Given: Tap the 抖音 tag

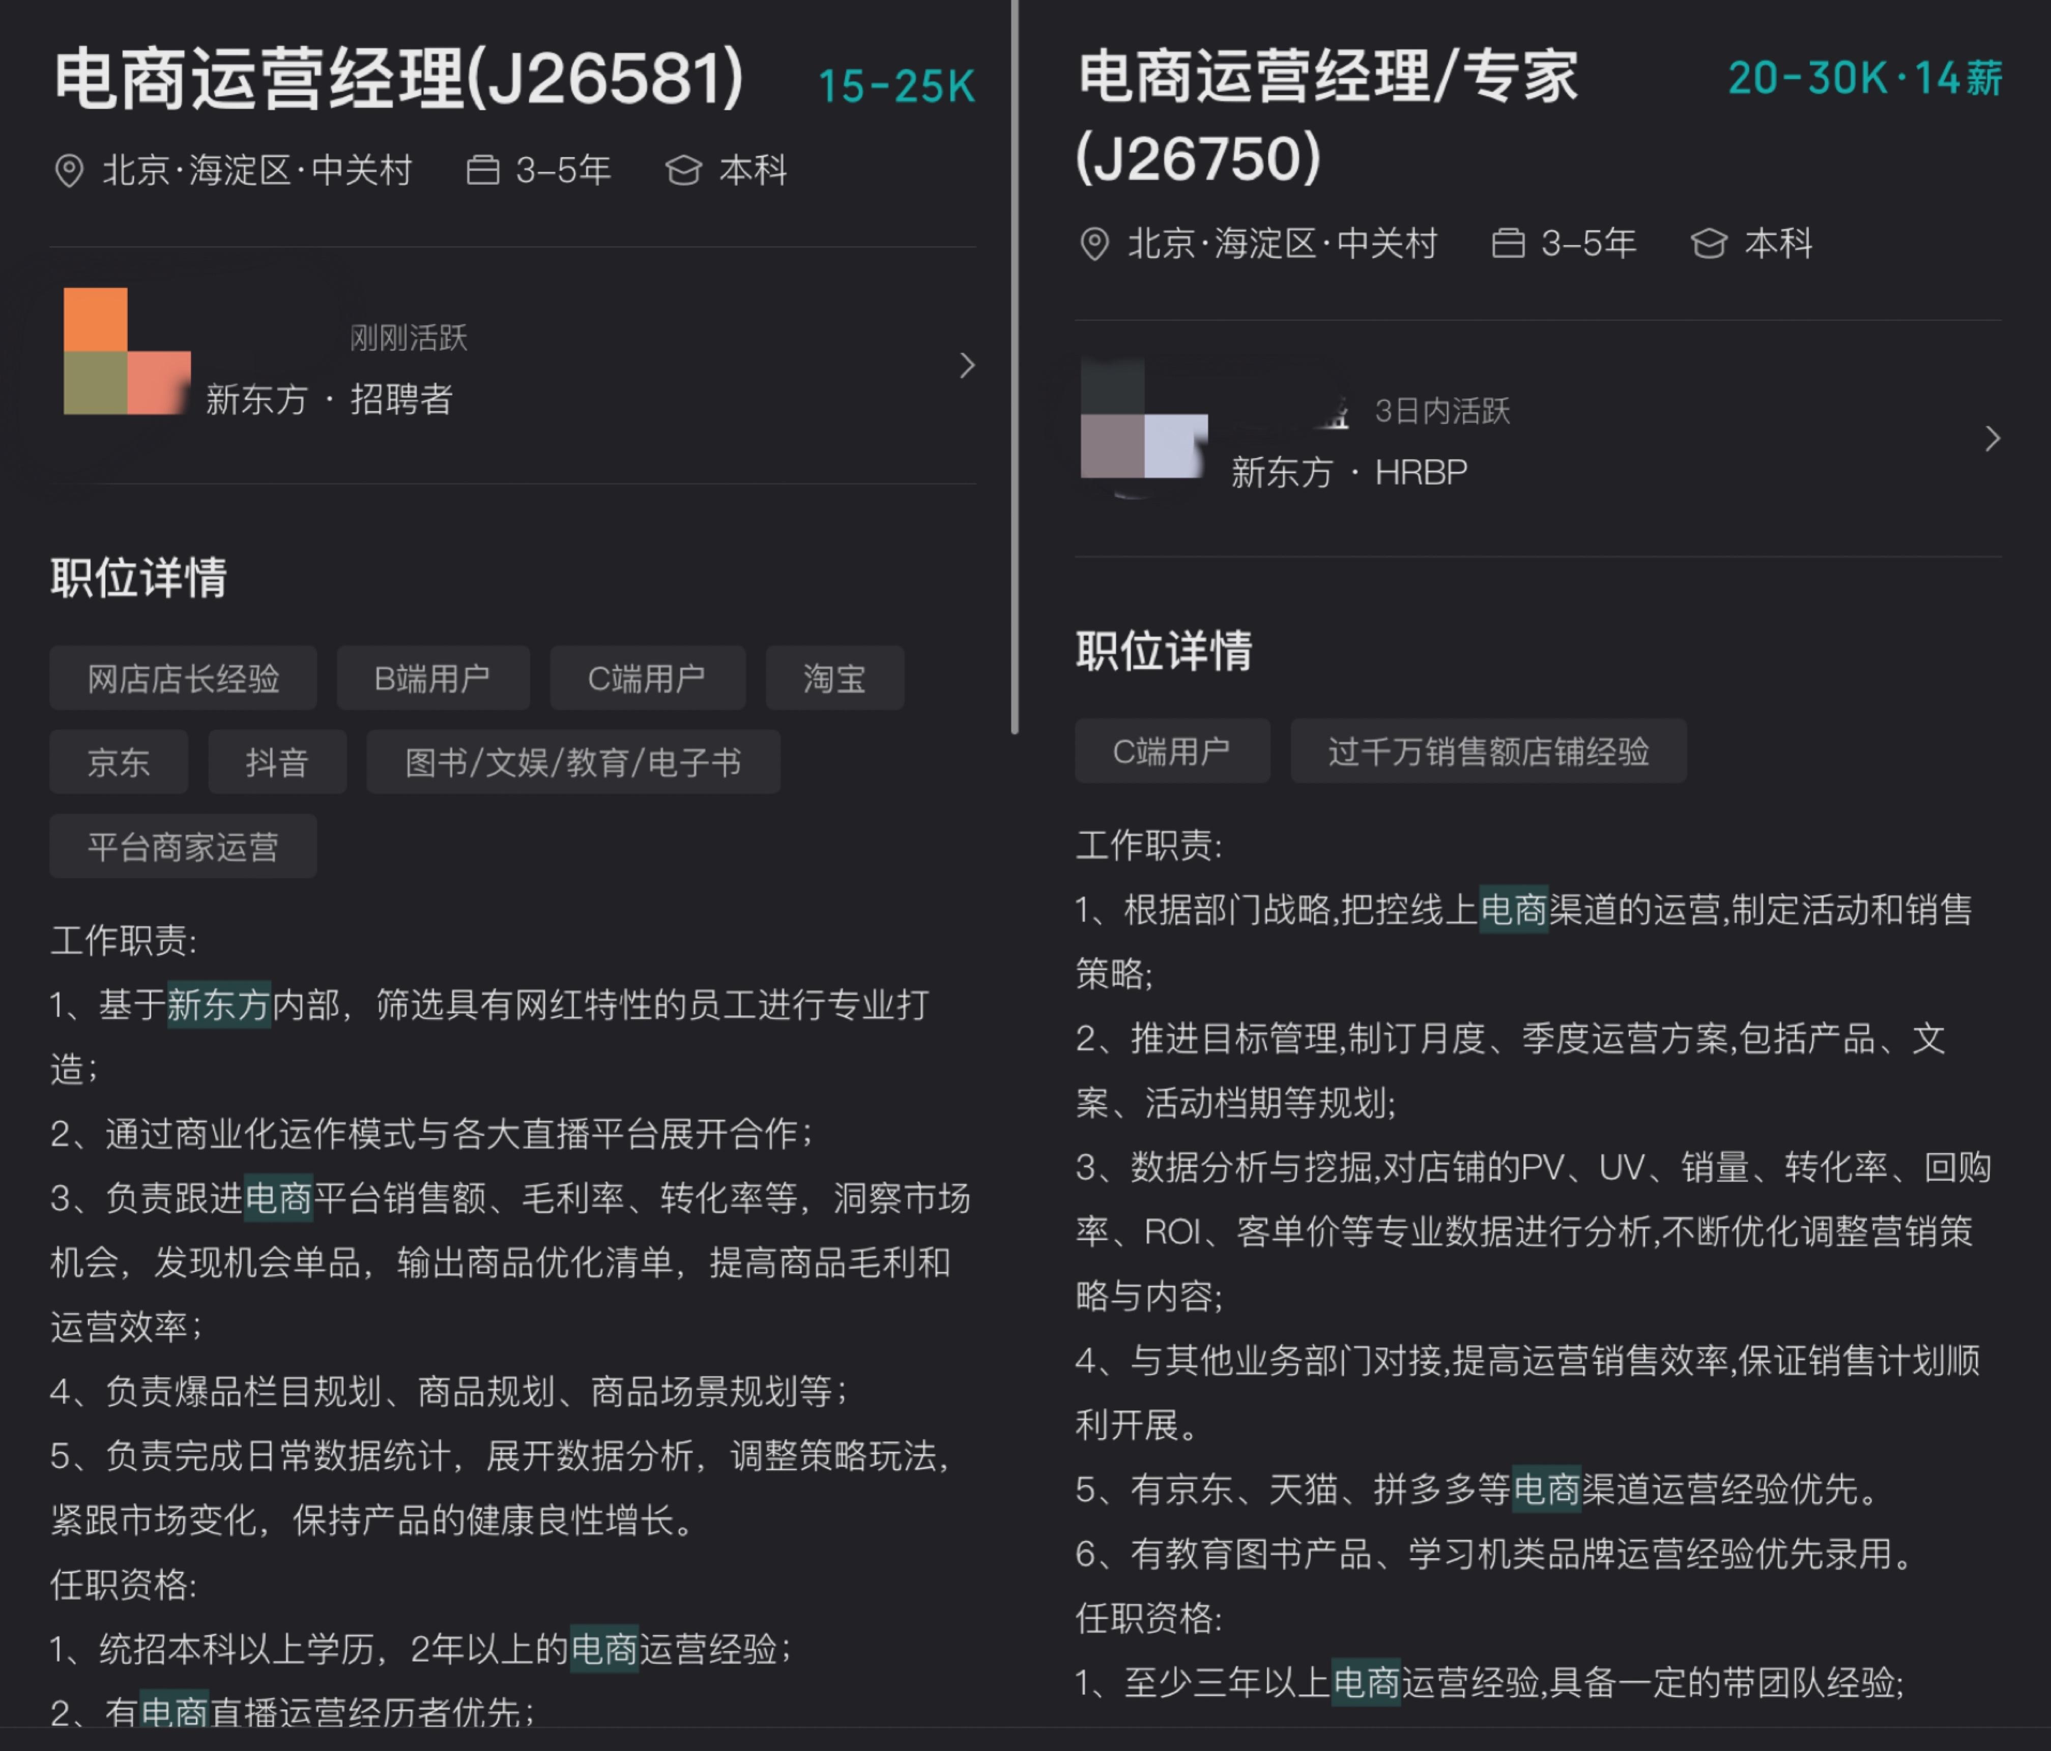Looking at the screenshot, I should 277,762.
